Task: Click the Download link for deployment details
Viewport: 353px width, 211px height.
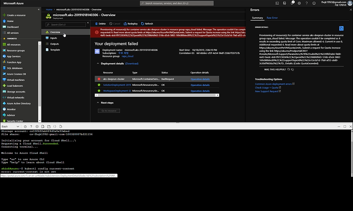Action: [x=132, y=63]
